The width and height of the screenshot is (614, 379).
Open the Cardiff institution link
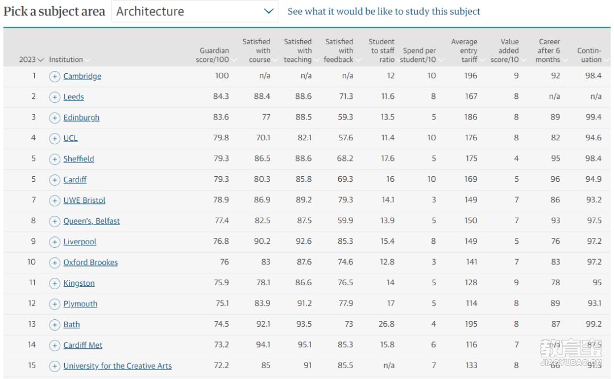[75, 180]
